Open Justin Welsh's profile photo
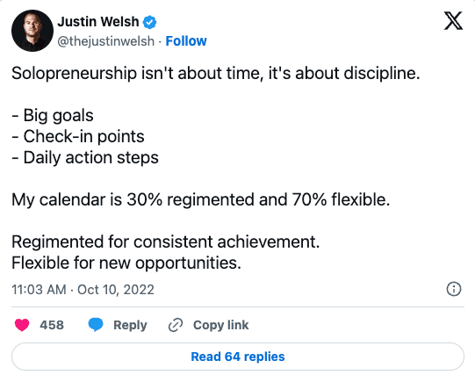The width and height of the screenshot is (475, 382). (x=32, y=31)
